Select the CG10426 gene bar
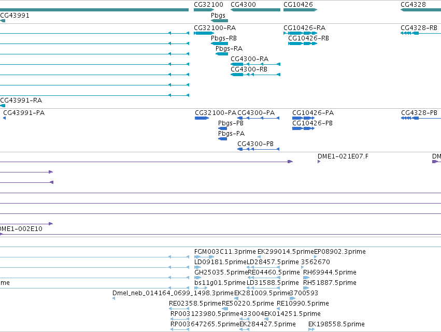441x332 pixels. [x=301, y=10]
